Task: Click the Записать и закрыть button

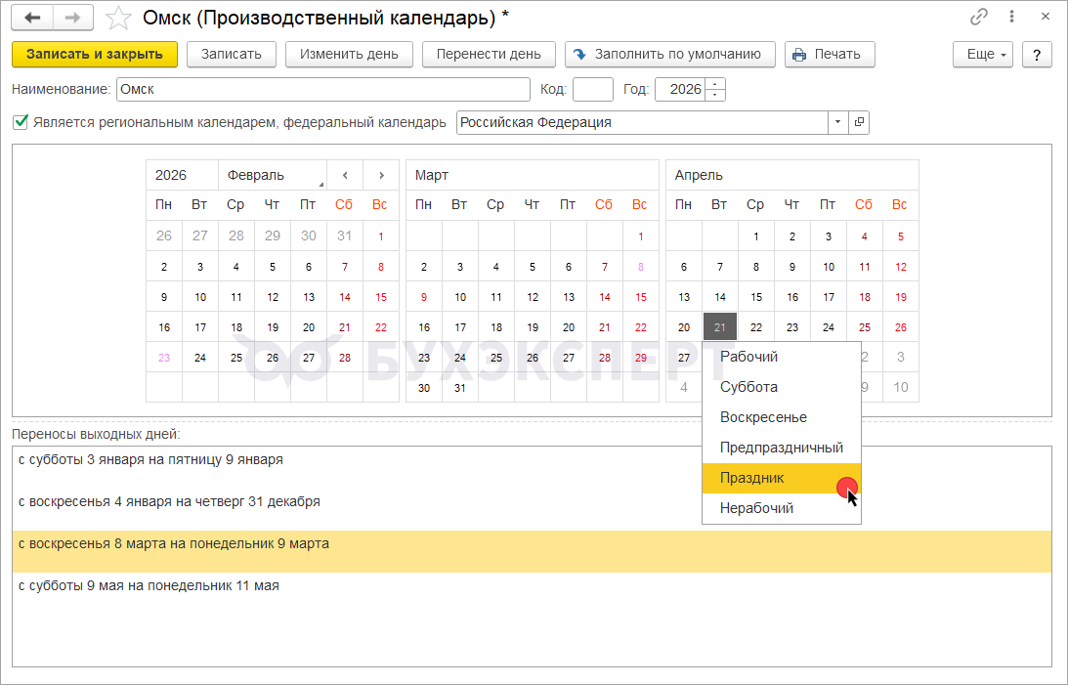Action: tap(95, 55)
